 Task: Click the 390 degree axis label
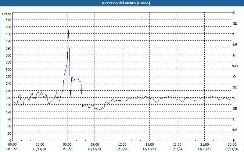9,48
